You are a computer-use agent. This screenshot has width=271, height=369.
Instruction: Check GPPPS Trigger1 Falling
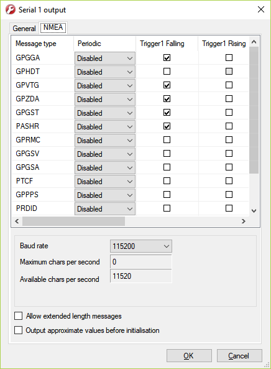tap(167, 194)
